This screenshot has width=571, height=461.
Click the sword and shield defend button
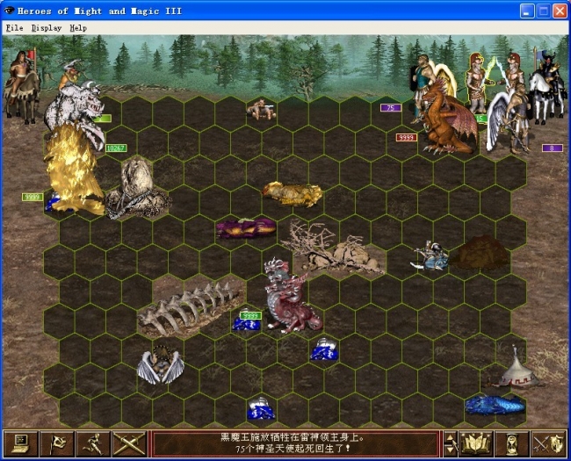click(x=547, y=443)
